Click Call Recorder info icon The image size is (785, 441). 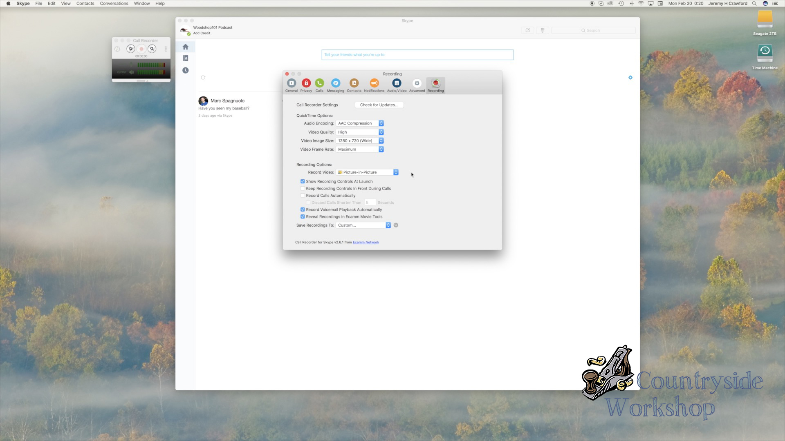[x=117, y=49]
